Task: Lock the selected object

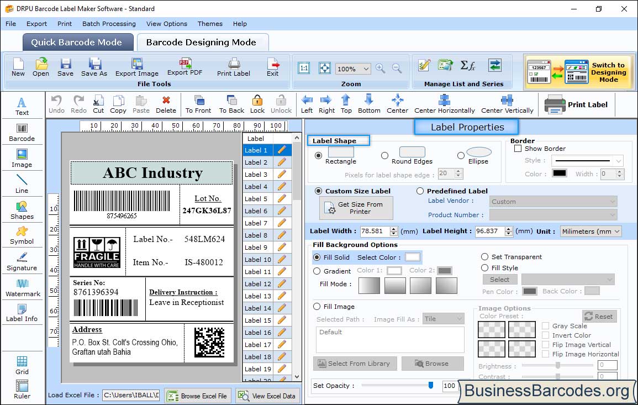Action: click(x=257, y=104)
